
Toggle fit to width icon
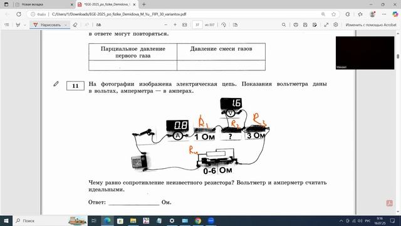pos(185,25)
